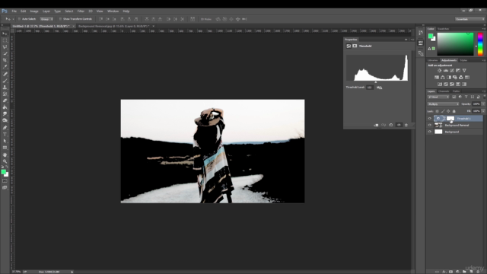
Task: Open the Image menu
Action: (x=34, y=11)
